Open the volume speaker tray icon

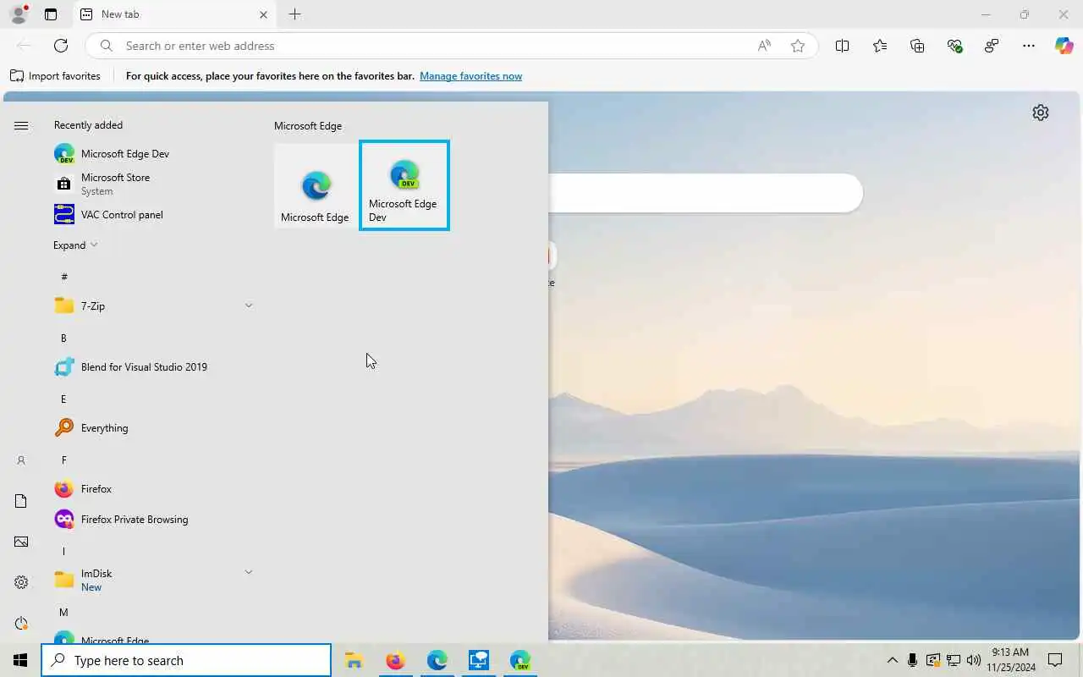click(x=974, y=660)
